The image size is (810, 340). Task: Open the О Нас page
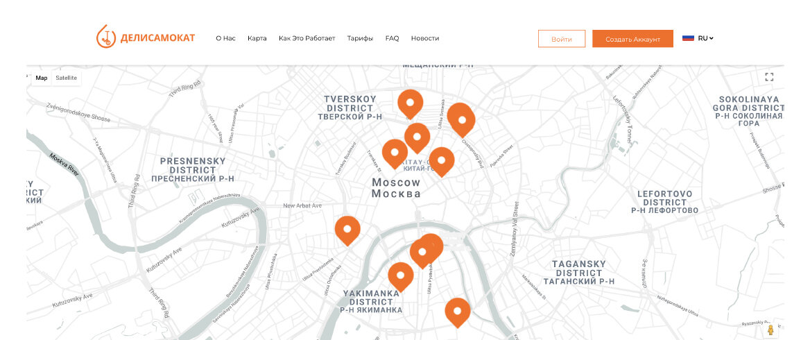pos(226,38)
